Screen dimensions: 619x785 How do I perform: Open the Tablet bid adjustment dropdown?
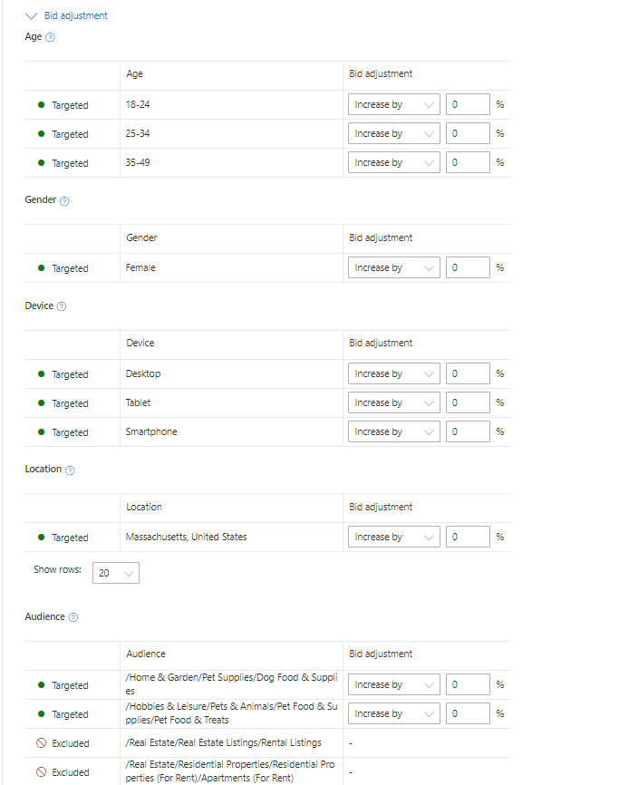(x=393, y=403)
